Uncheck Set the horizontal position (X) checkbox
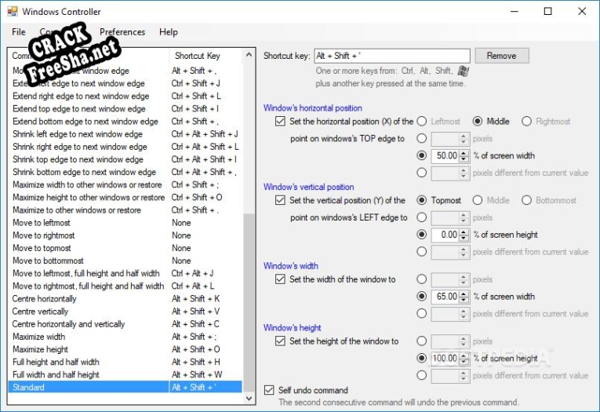This screenshot has height=412, width=600. [281, 122]
